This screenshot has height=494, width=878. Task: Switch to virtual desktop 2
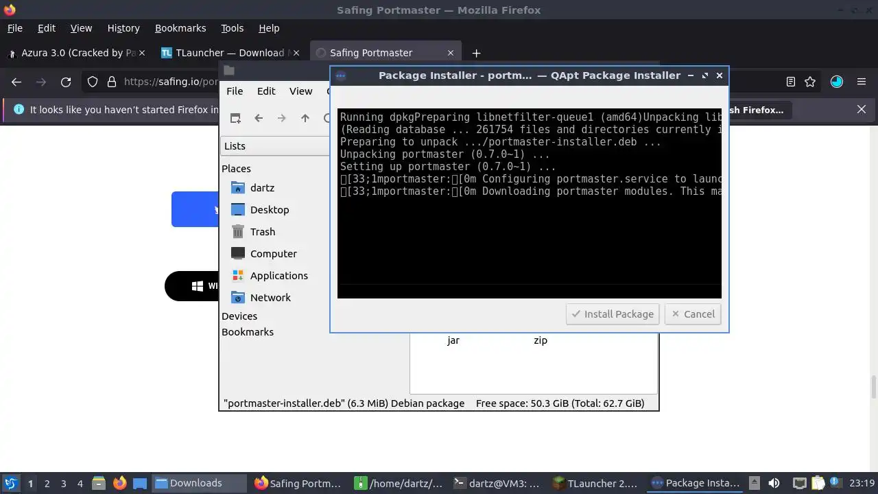pyautogui.click(x=47, y=483)
